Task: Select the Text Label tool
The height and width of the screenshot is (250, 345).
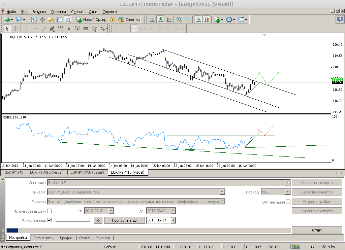Action: [77, 29]
